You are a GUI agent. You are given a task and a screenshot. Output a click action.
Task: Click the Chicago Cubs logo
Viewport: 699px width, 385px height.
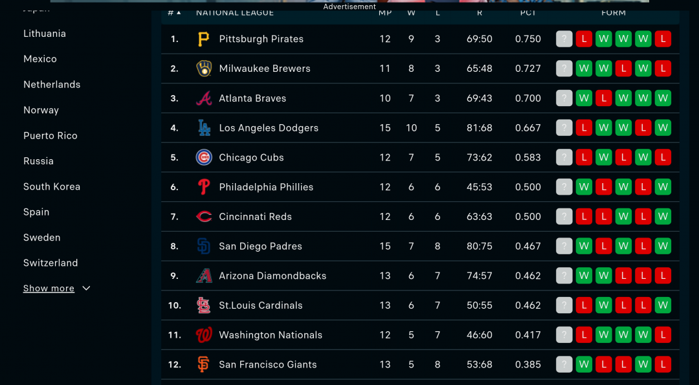point(204,157)
